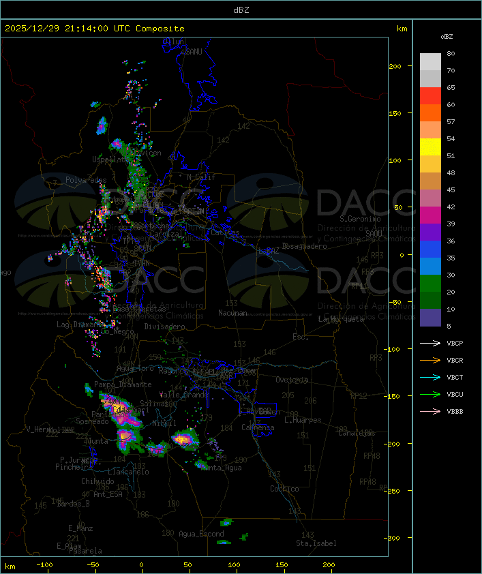The width and height of the screenshot is (482, 574).
Task: Click the yellow 54 dBZ color swatch
Action: [x=430, y=147]
